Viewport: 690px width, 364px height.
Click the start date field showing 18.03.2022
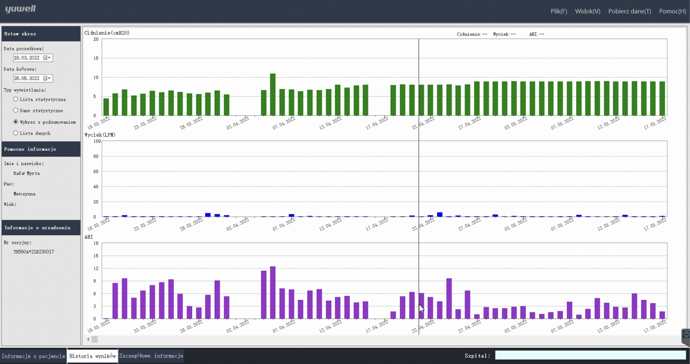27,58
